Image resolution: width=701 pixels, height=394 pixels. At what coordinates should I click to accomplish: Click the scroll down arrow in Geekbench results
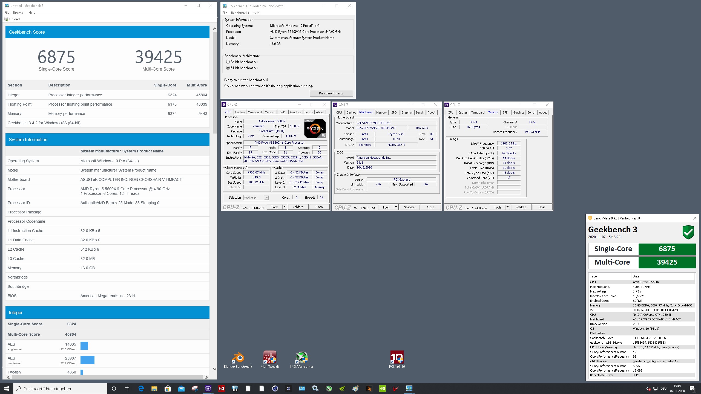click(x=215, y=369)
